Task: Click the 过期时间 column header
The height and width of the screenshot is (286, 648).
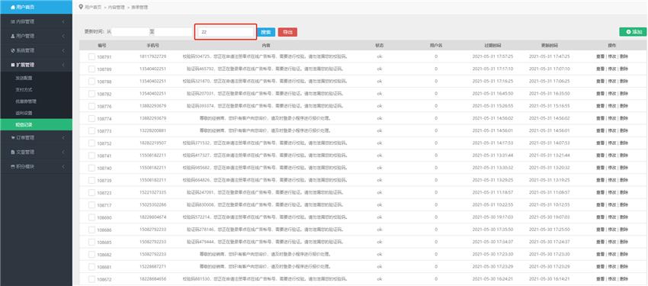Action: [492, 45]
